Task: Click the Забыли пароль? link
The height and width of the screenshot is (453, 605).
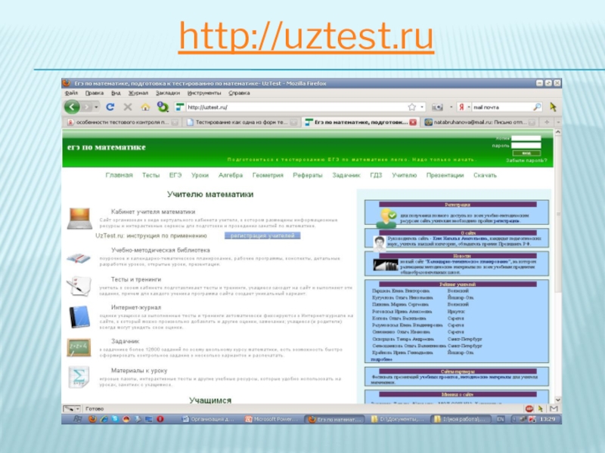Action: [526, 160]
